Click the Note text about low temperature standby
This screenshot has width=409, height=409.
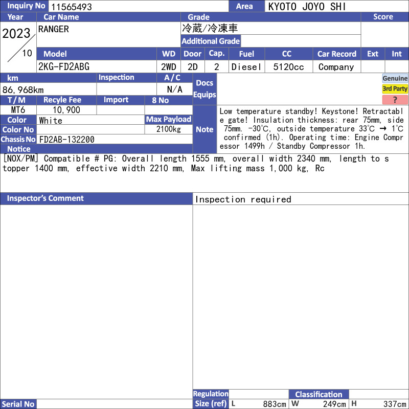pyautogui.click(x=311, y=129)
